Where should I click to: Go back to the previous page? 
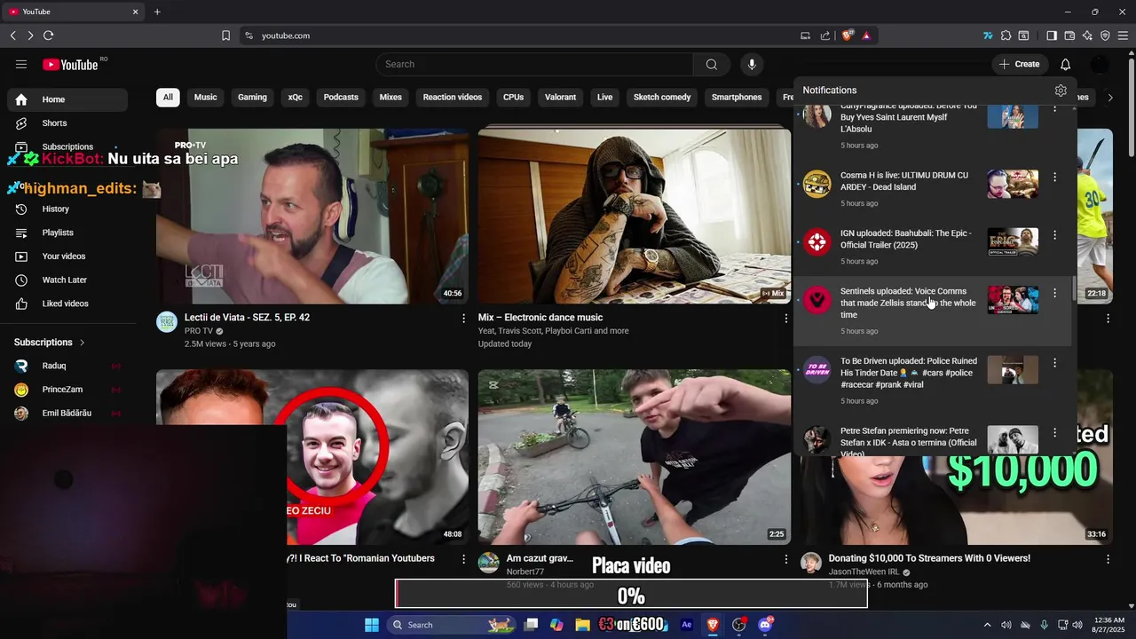point(12,35)
